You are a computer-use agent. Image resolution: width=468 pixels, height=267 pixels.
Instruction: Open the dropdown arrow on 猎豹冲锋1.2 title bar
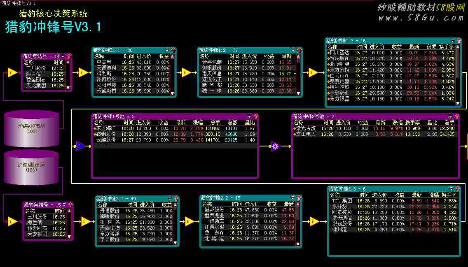(x=293, y=50)
